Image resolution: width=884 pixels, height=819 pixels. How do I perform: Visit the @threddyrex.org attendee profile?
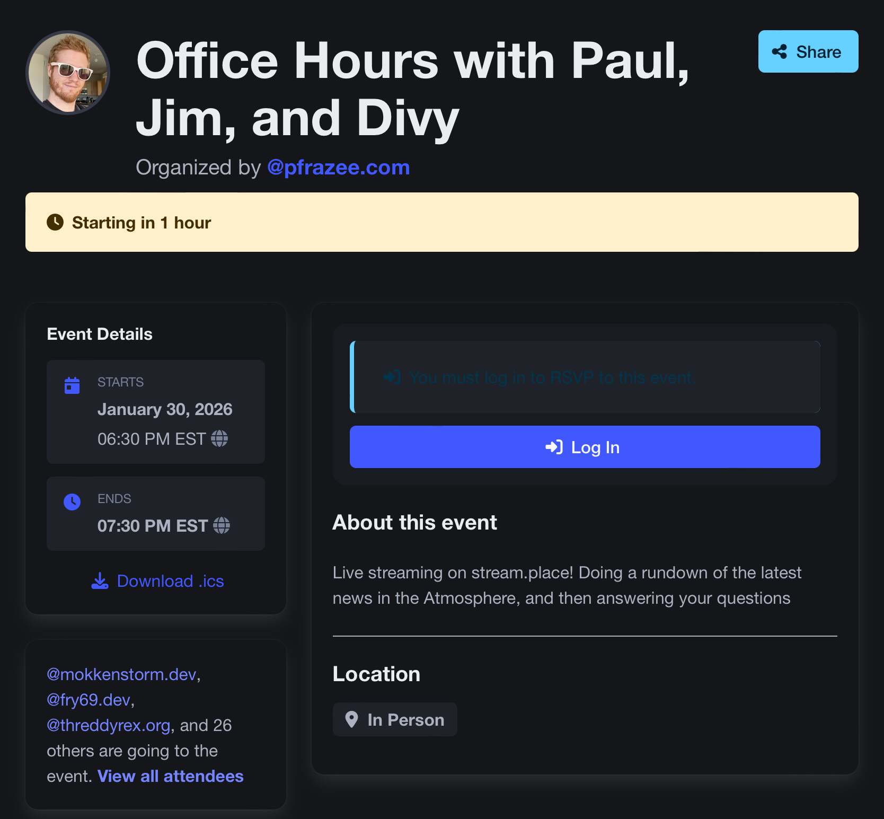[x=109, y=725]
